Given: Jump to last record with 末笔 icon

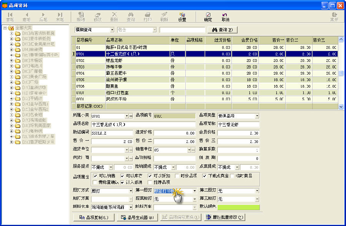Looking at the screenshot, I should 60,17.
